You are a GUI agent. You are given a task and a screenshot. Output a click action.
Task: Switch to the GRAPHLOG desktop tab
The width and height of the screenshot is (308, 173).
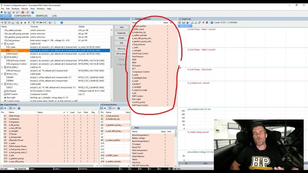(41, 16)
